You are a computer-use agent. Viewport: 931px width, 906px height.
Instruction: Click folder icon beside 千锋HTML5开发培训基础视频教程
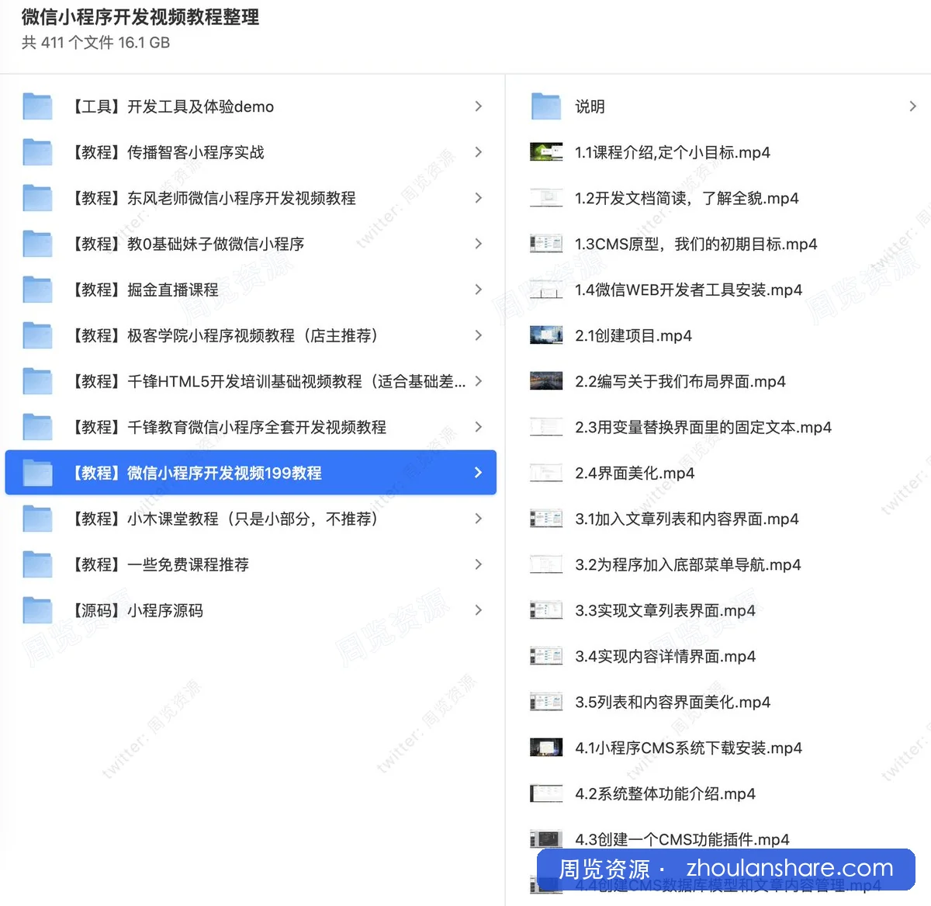(37, 381)
